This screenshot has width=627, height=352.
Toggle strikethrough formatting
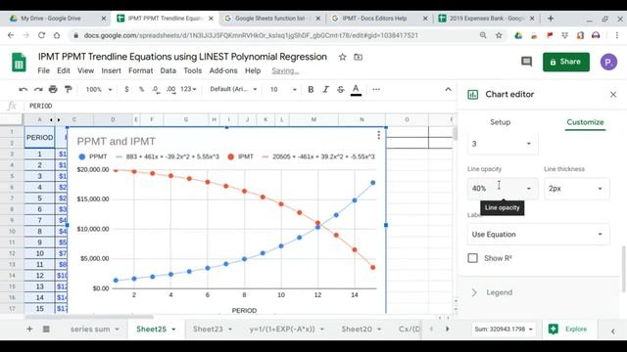click(x=340, y=89)
